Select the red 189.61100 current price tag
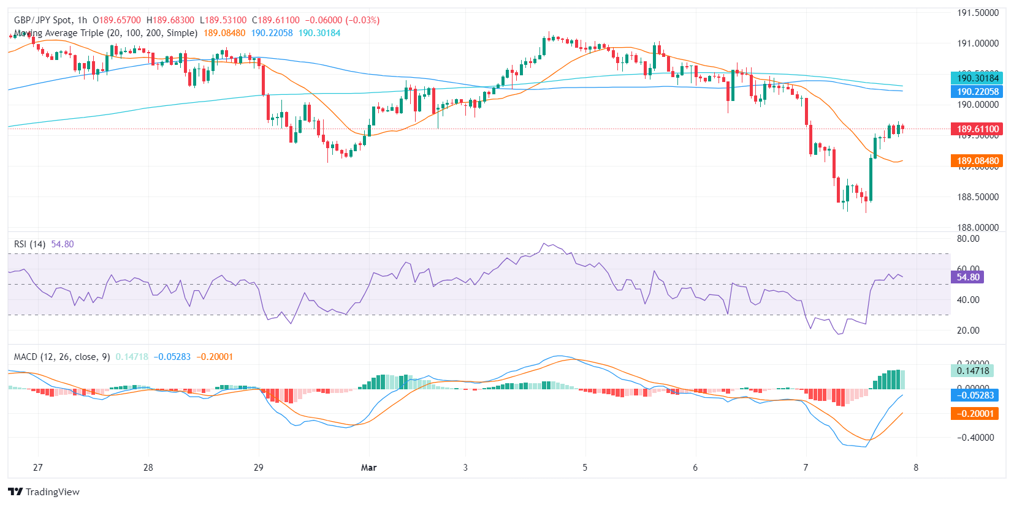 click(x=978, y=129)
